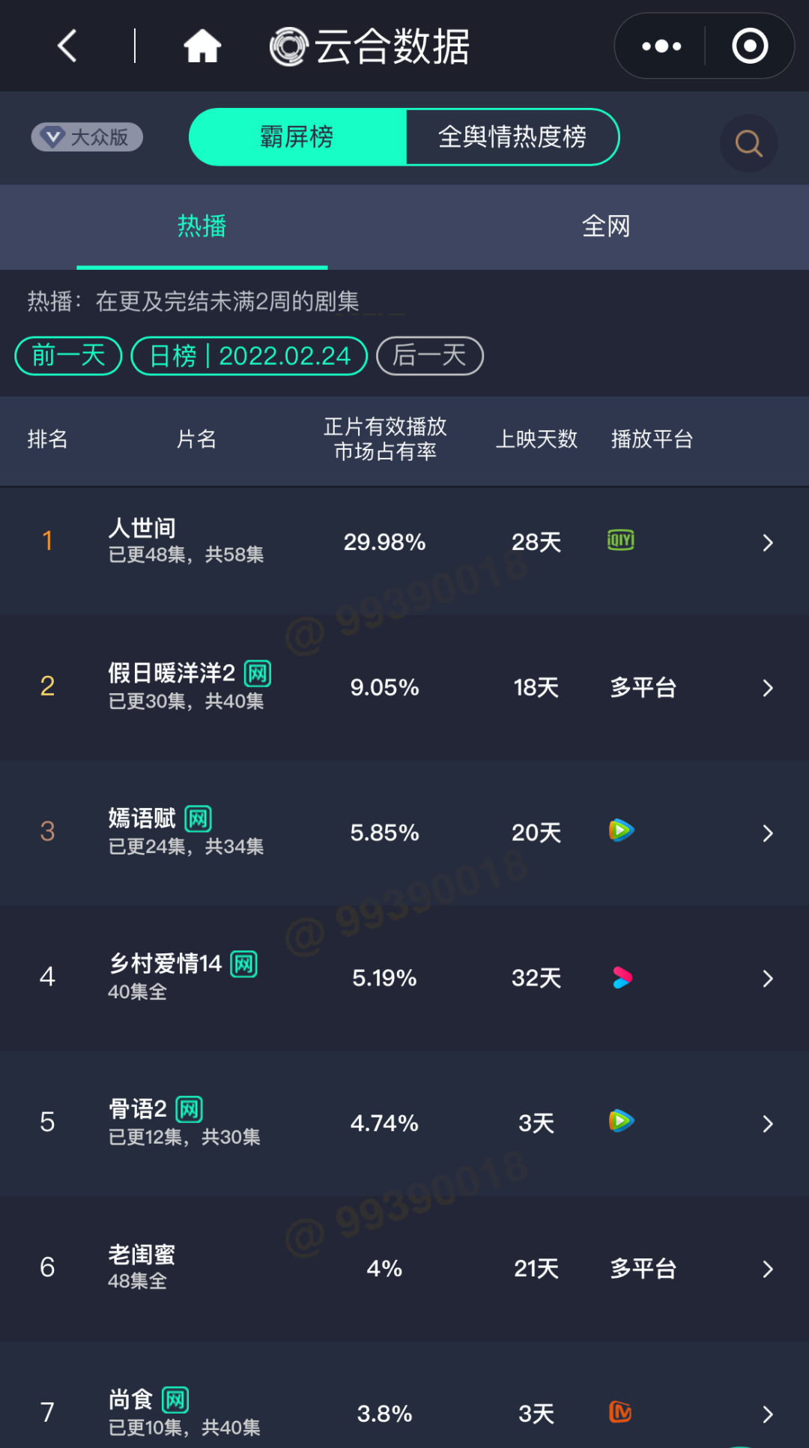
Task: Open the three-dot more menu
Action: click(661, 46)
